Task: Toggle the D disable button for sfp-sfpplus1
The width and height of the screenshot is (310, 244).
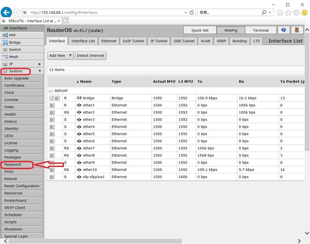Action: pos(52,177)
